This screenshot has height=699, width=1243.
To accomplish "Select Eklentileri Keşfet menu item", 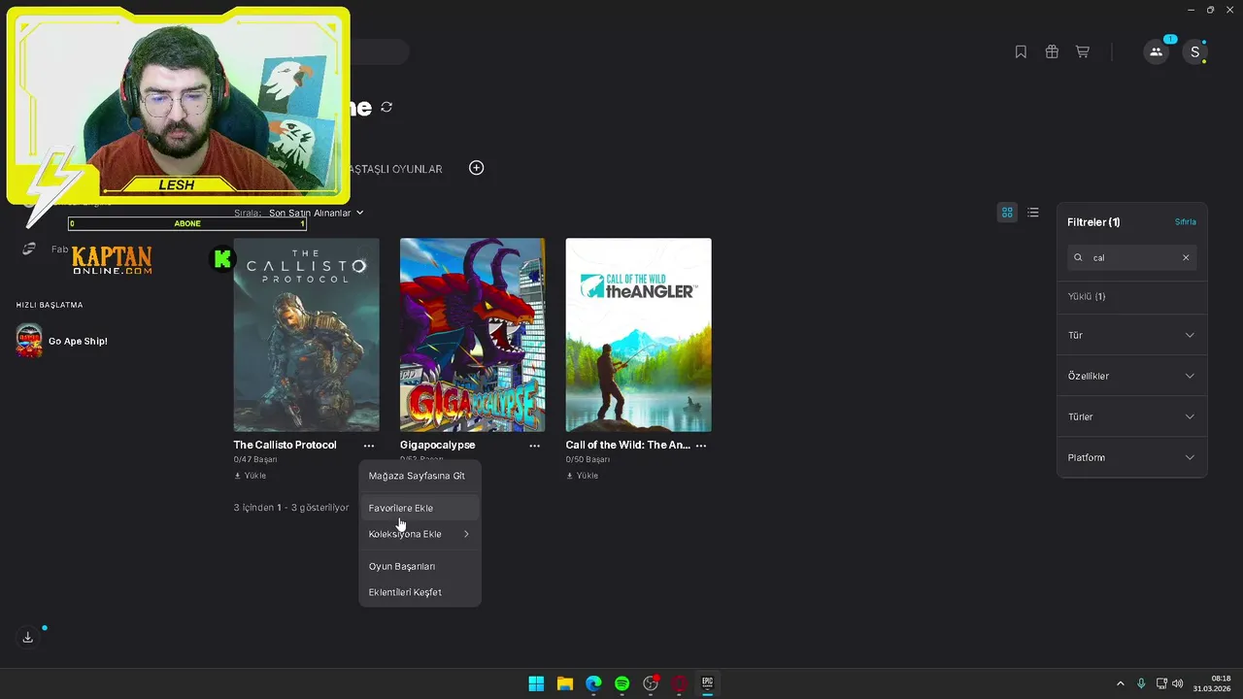I will tap(420, 592).
